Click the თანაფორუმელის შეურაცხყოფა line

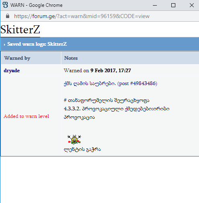tap(107, 100)
